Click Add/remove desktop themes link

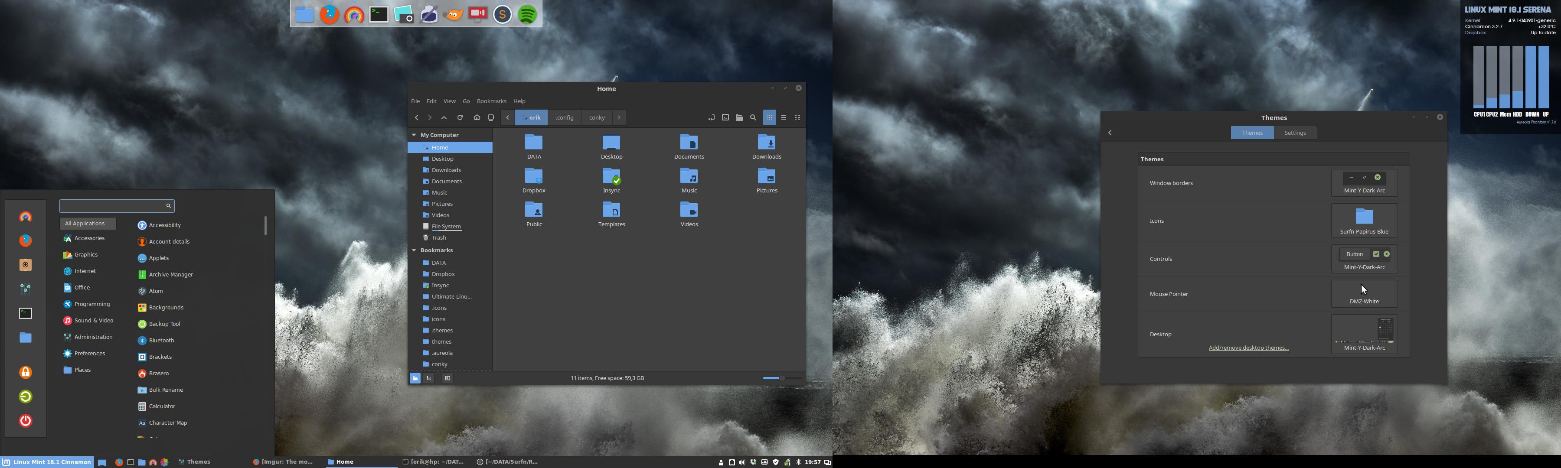(1248, 347)
